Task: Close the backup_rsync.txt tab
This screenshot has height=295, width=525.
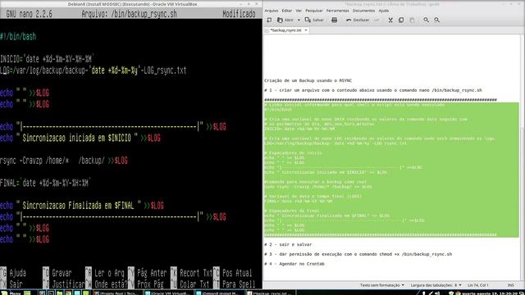Action: tap(306, 30)
